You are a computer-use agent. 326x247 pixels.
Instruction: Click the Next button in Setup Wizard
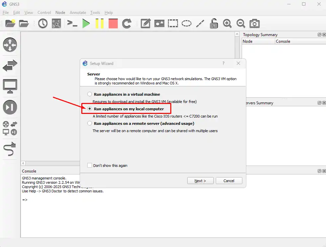[x=200, y=181]
